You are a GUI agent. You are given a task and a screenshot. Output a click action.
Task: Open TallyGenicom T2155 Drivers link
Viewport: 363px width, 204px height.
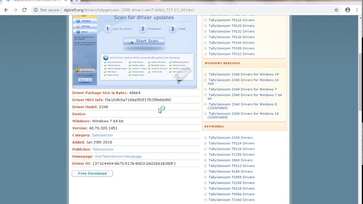pos(231,183)
